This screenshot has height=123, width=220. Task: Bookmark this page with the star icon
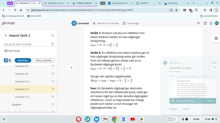point(177,10)
